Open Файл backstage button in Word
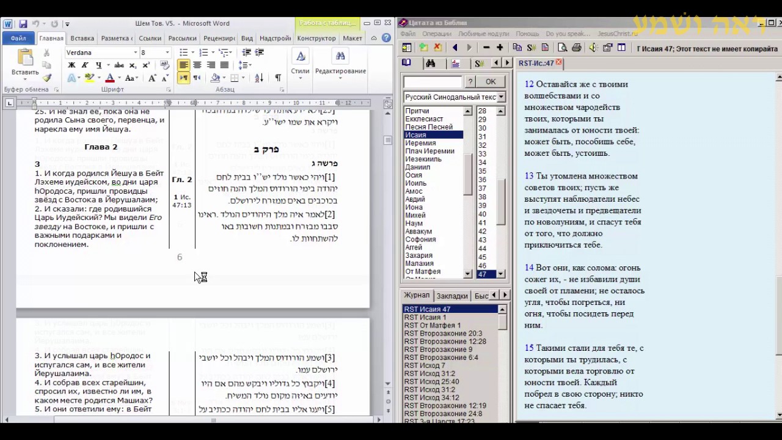Image resolution: width=782 pixels, height=440 pixels. [18, 38]
